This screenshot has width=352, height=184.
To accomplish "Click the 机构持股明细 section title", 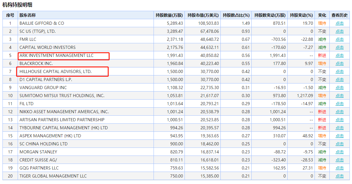I will point(17,5).
